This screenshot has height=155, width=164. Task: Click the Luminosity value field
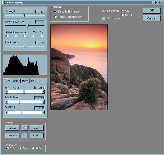[39, 43]
